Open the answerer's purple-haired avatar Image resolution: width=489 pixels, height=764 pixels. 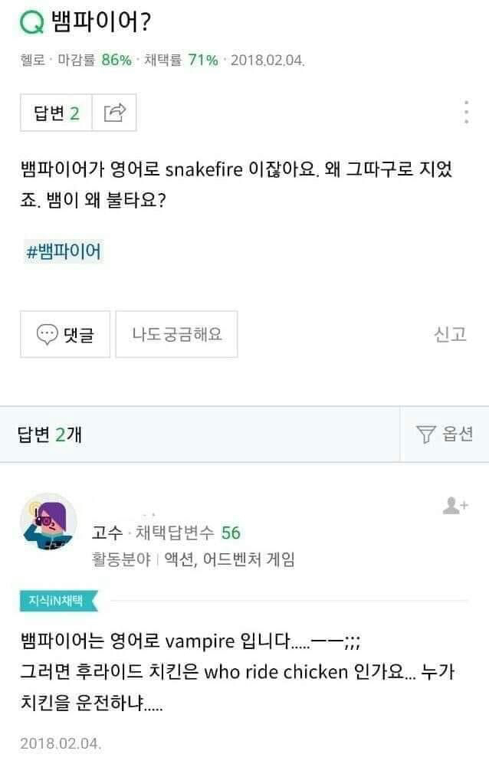(48, 522)
